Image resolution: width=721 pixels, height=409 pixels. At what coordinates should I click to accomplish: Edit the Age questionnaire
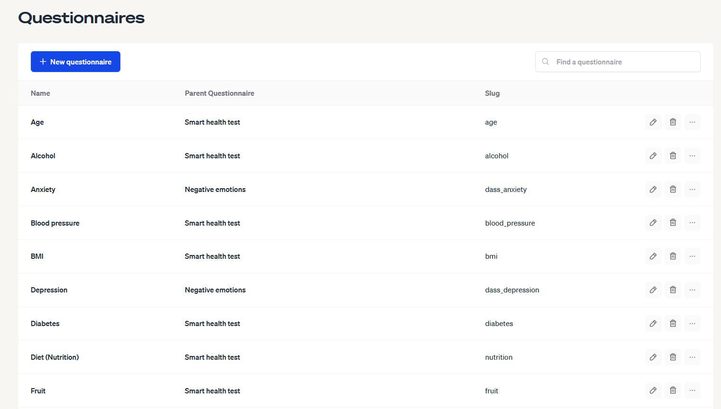tap(653, 122)
